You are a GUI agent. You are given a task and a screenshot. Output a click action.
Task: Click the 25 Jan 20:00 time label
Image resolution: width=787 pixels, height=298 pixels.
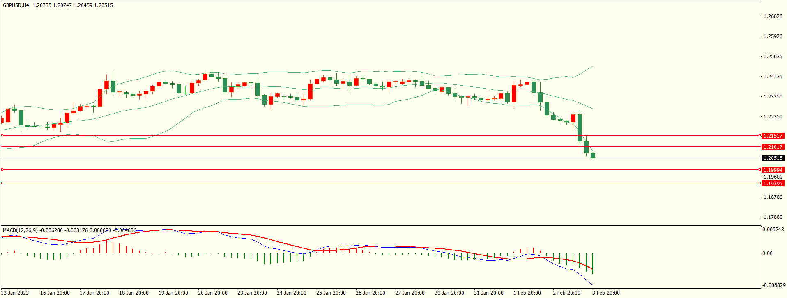pyautogui.click(x=331, y=293)
